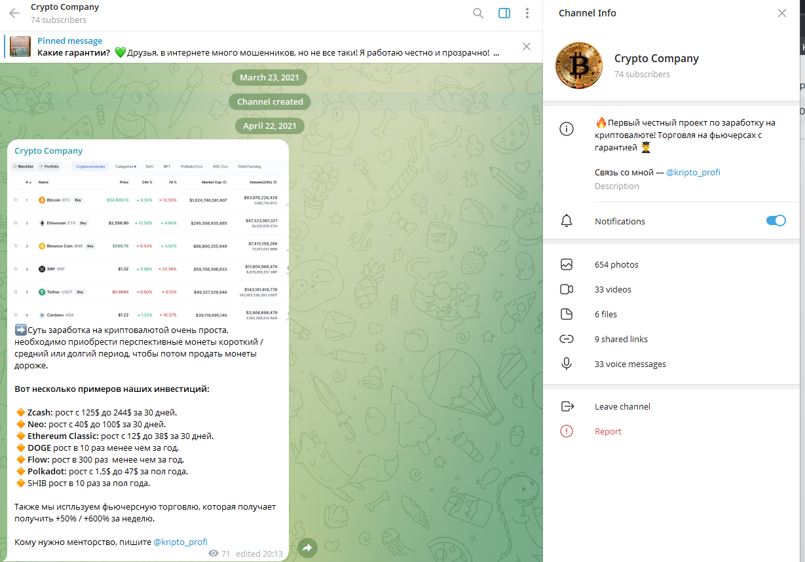
Task: Click the edited 20:13 timestamp
Action: tap(259, 553)
